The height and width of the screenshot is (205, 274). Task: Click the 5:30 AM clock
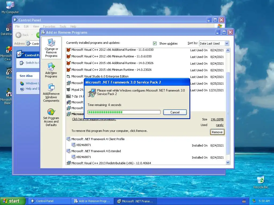pos(264,201)
